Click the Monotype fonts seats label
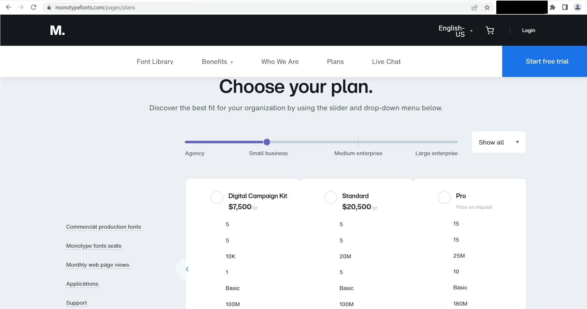The height and width of the screenshot is (309, 587). pos(94,246)
